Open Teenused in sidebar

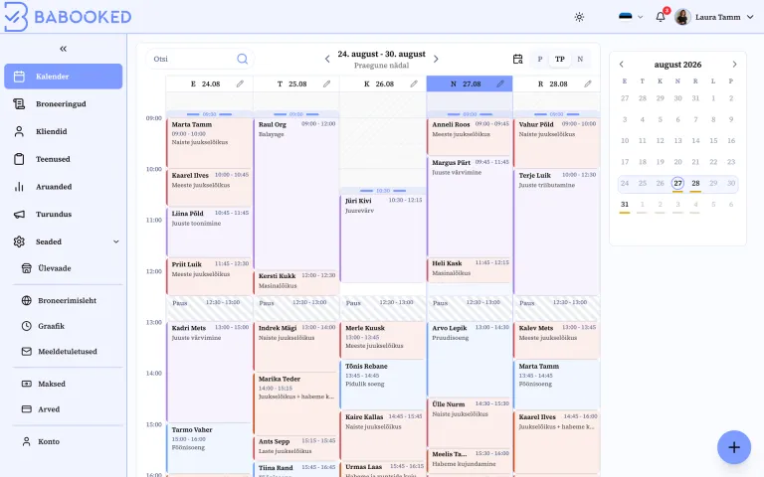coord(64,159)
